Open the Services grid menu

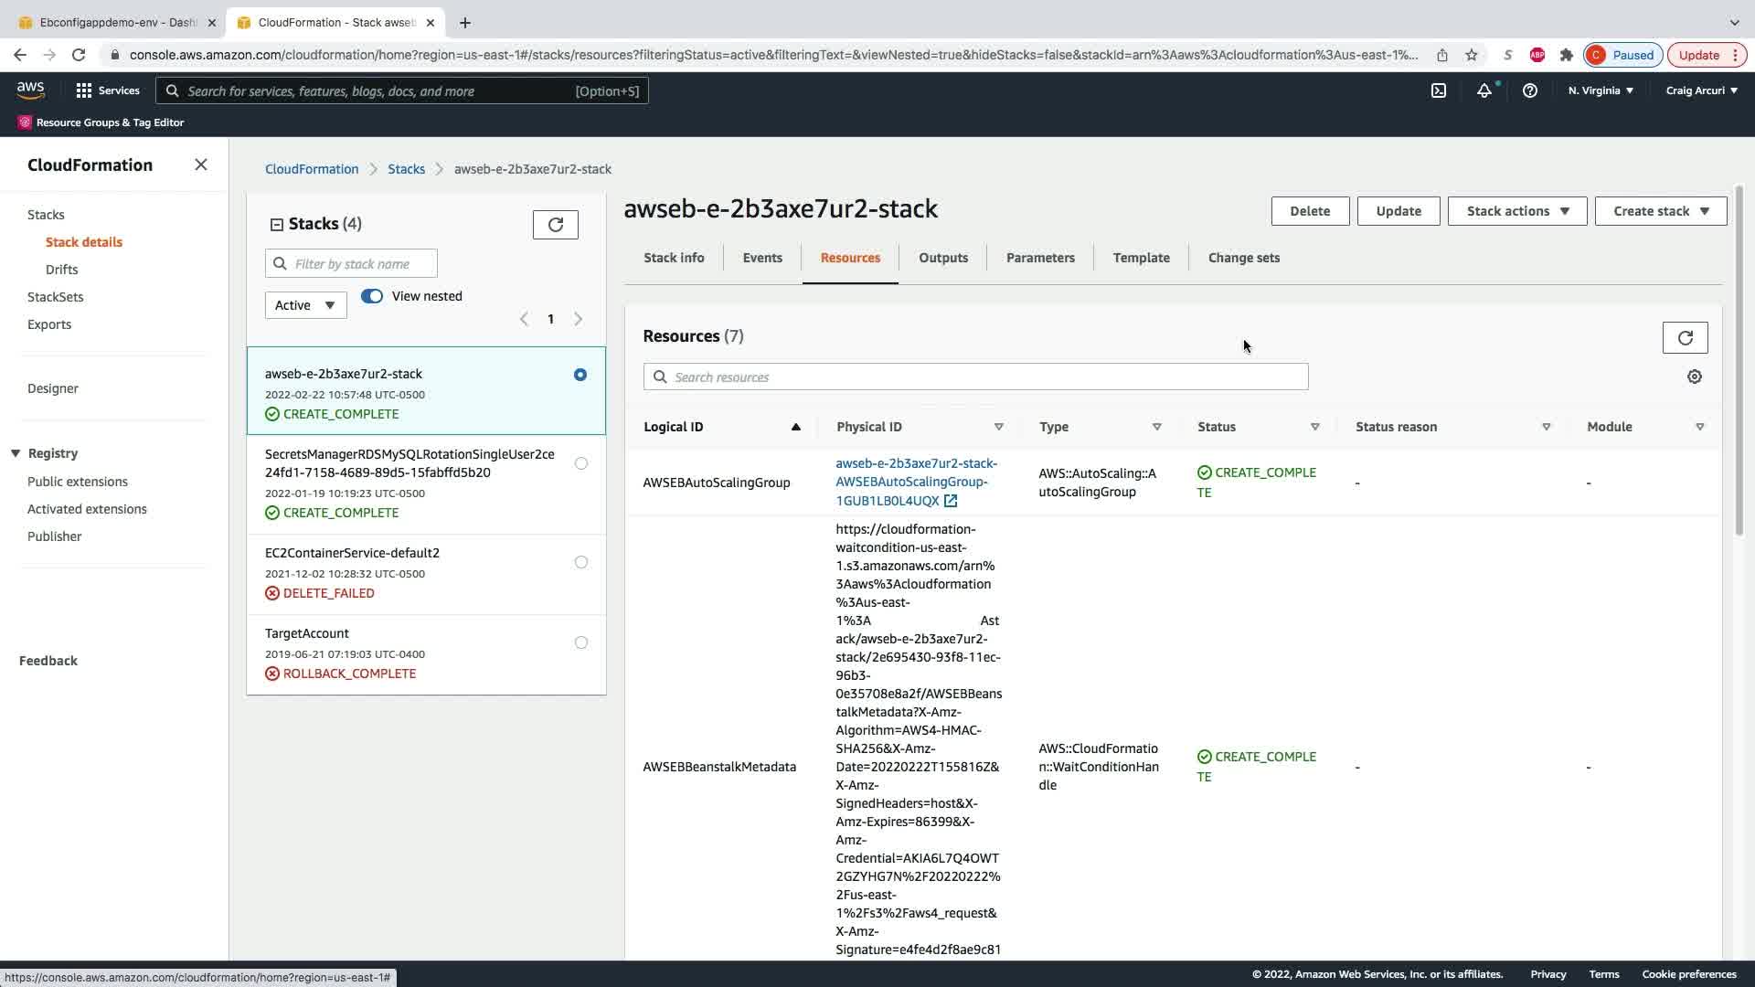(x=107, y=90)
